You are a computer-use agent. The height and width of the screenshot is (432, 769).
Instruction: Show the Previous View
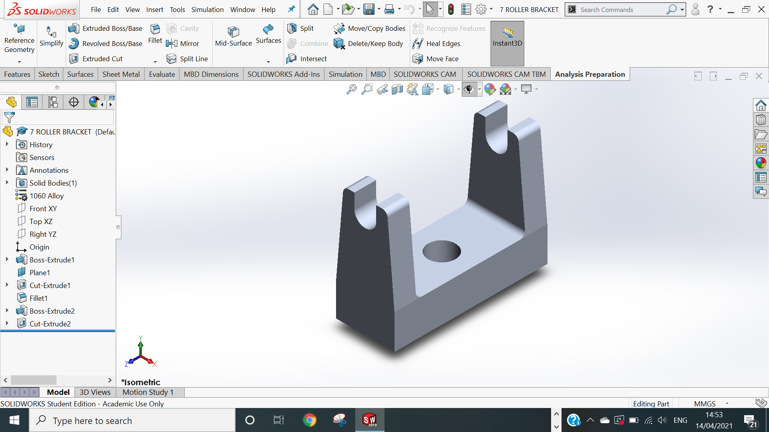point(382,89)
